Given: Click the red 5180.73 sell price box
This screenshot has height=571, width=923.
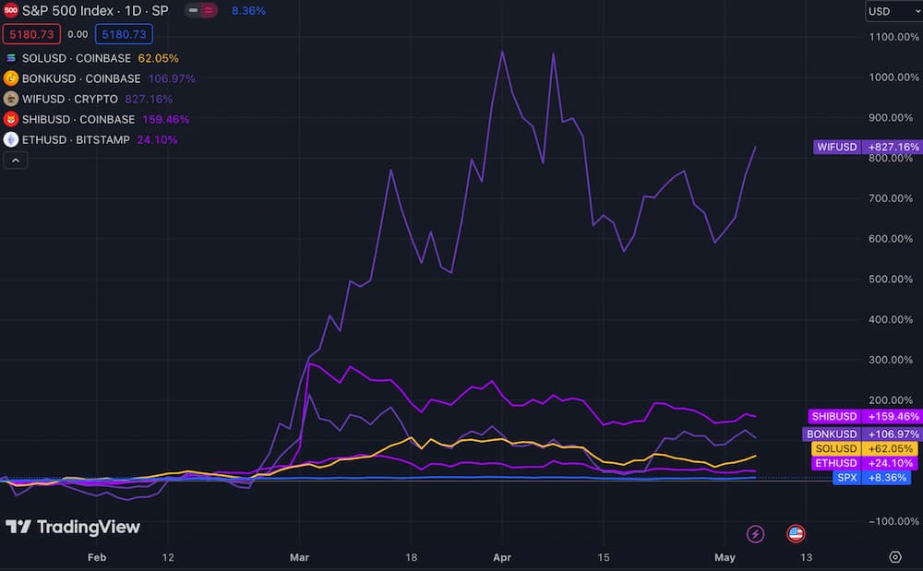Looking at the screenshot, I should pos(31,34).
